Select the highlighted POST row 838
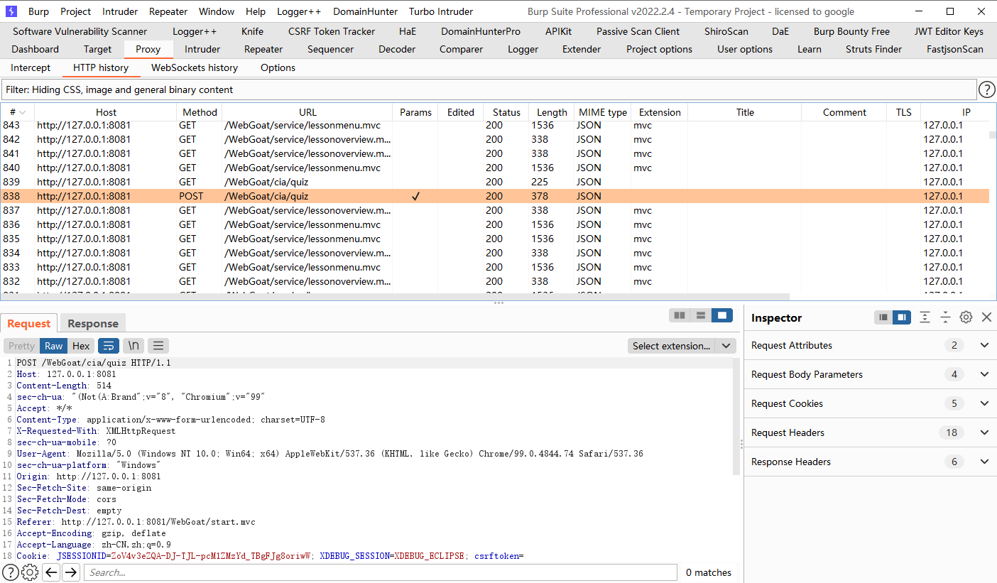 494,196
